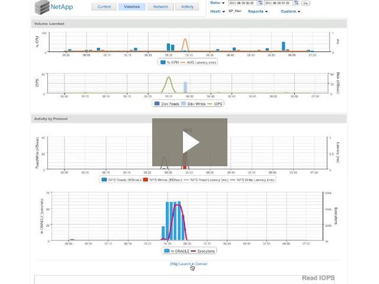Viewport: 379px width, 284px height.
Task: Switch to the Volumes tab
Action: pyautogui.click(x=131, y=7)
